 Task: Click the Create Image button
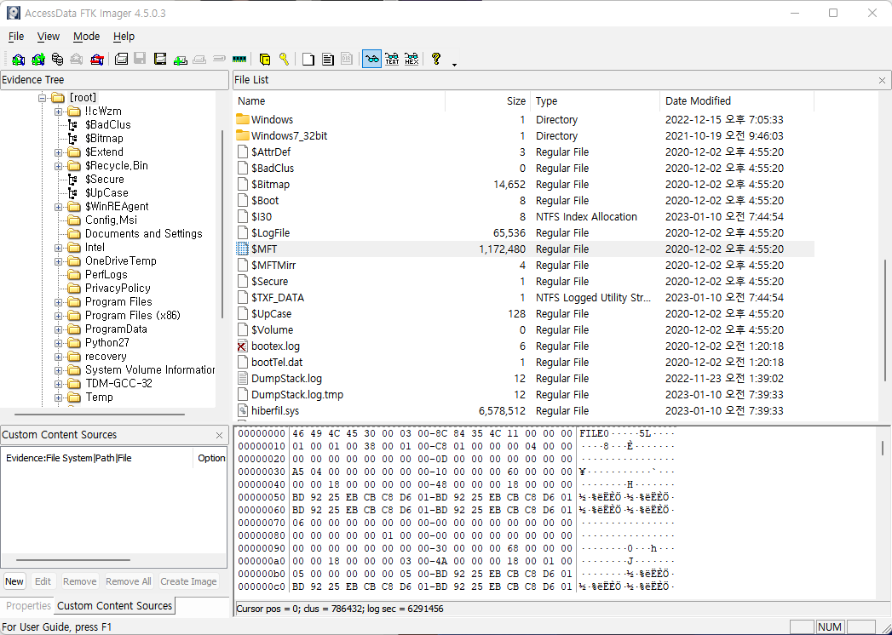188,581
